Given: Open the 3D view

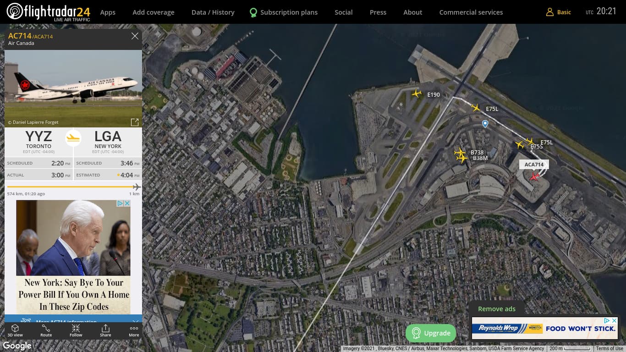Looking at the screenshot, I should click(x=15, y=330).
